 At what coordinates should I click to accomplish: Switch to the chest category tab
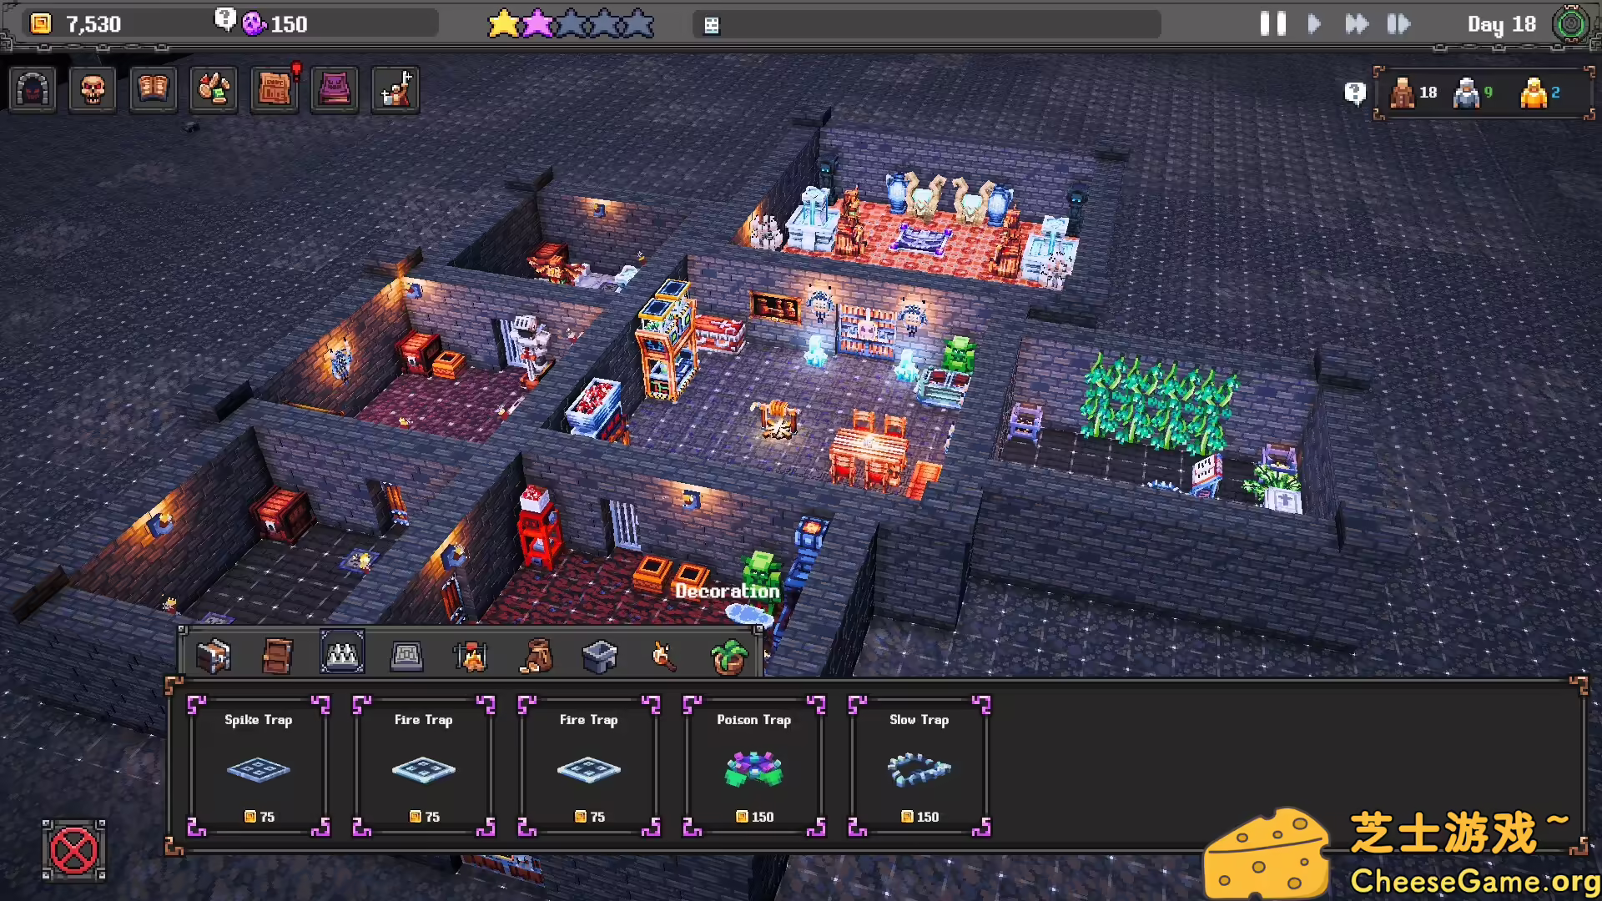tap(214, 655)
